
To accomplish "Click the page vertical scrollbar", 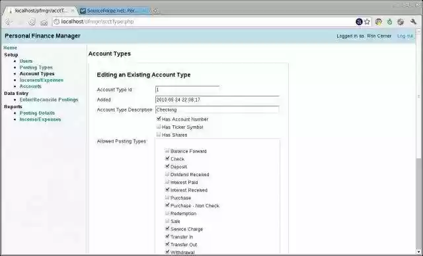I will pos(418,141).
